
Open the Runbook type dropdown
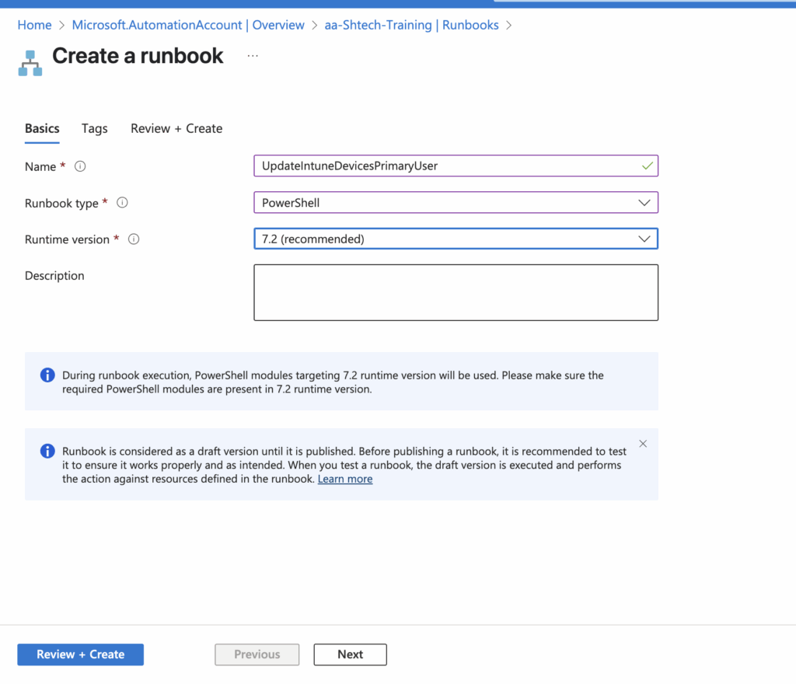644,202
